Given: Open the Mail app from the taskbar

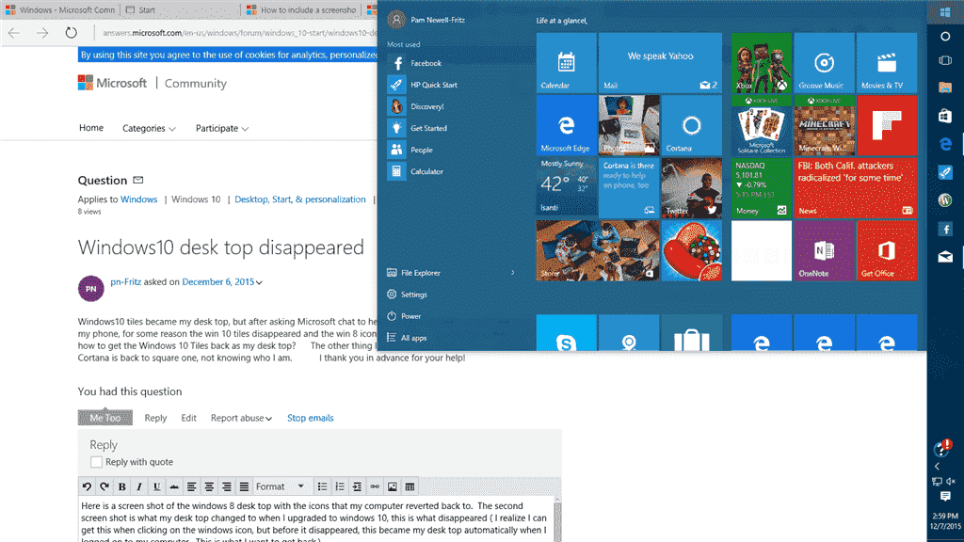Looking at the screenshot, I should pyautogui.click(x=944, y=256).
